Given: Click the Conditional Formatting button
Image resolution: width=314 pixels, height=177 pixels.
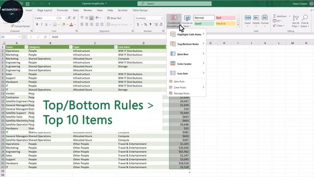Looking at the screenshot, I should [174, 21].
